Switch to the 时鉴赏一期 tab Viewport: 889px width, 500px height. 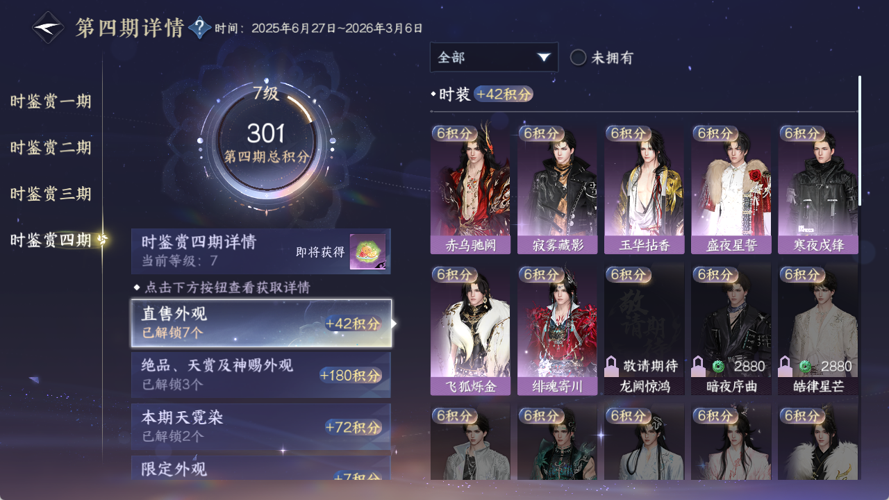click(51, 102)
